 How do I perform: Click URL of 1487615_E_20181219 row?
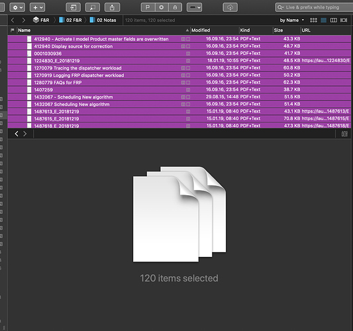tap(326, 118)
